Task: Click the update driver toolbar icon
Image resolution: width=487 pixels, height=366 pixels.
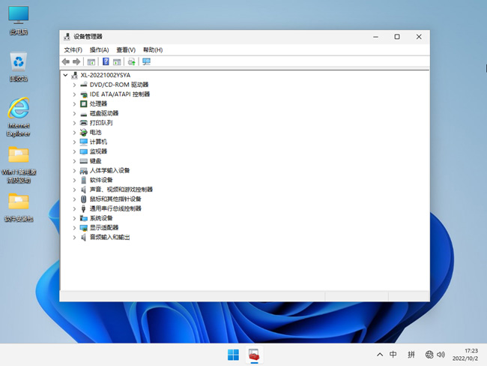Action: pos(132,61)
